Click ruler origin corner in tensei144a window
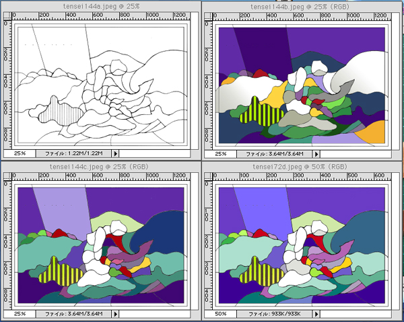404x322 pixels. coord(5,15)
